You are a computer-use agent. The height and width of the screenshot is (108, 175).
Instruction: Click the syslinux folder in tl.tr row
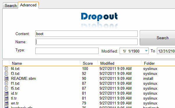coord(150,98)
